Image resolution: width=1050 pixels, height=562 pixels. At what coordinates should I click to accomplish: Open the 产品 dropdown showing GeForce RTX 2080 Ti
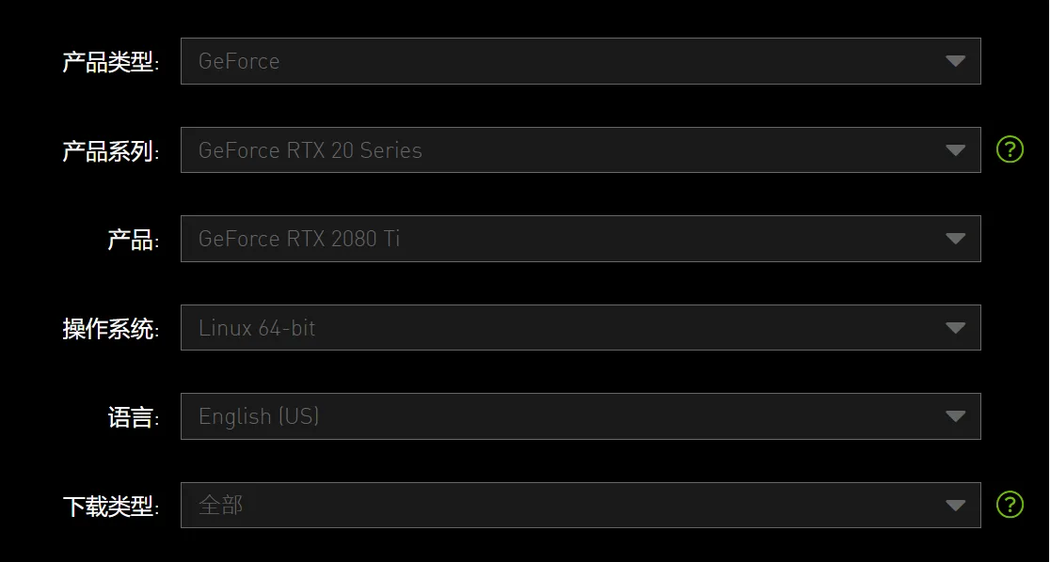581,239
